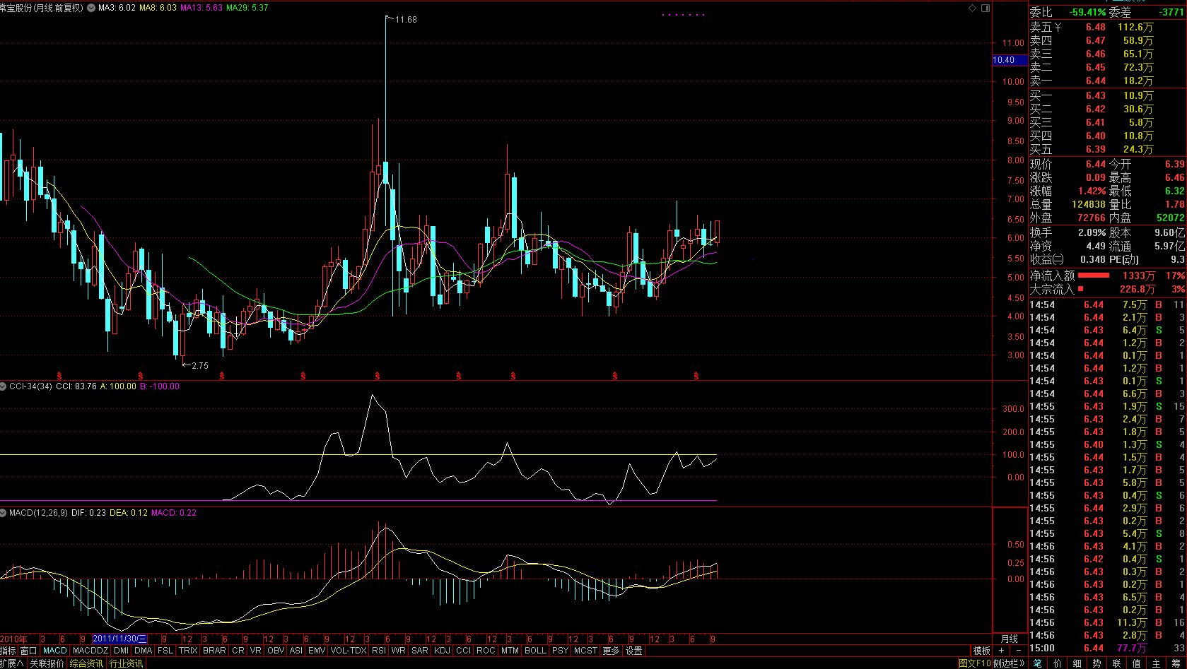Screen dimensions: 1187x669
Task: Open 更多 for more indicators
Action: [612, 651]
